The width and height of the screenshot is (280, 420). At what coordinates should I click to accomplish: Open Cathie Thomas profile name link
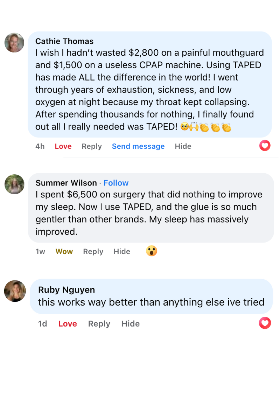coord(64,41)
